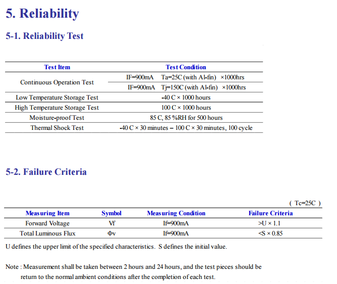The width and height of the screenshot is (337, 284).
Task: Click the "5. Reliability" main heading
Action: (x=42, y=14)
